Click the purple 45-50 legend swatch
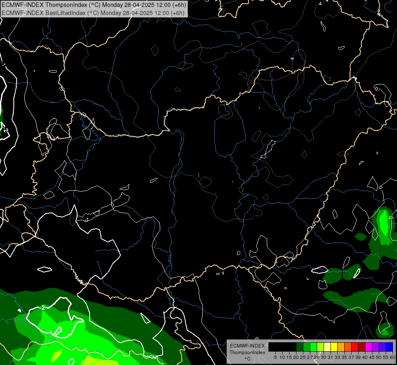397x365 pixels. [x=376, y=347]
